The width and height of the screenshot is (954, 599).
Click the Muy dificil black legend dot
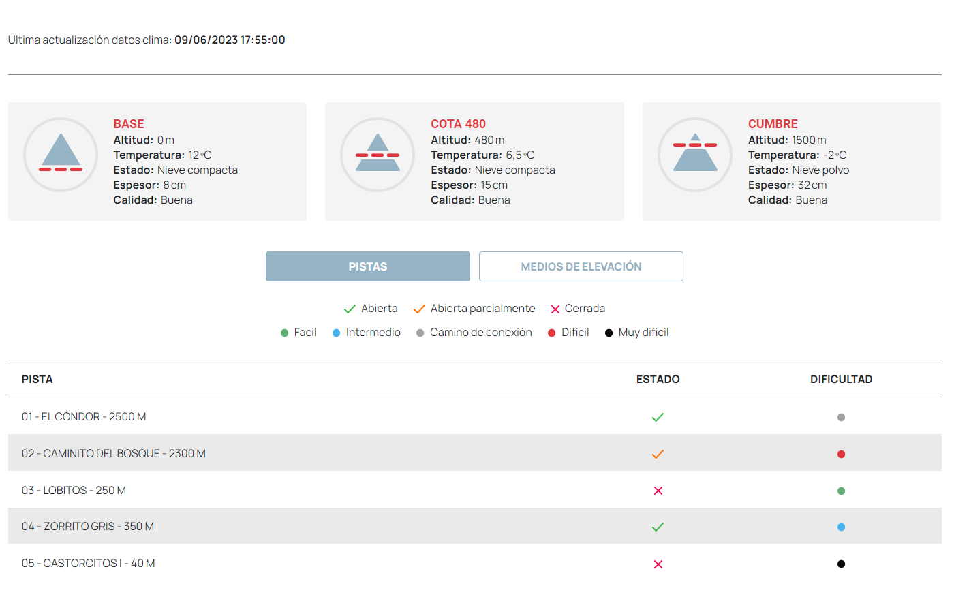[x=609, y=333]
